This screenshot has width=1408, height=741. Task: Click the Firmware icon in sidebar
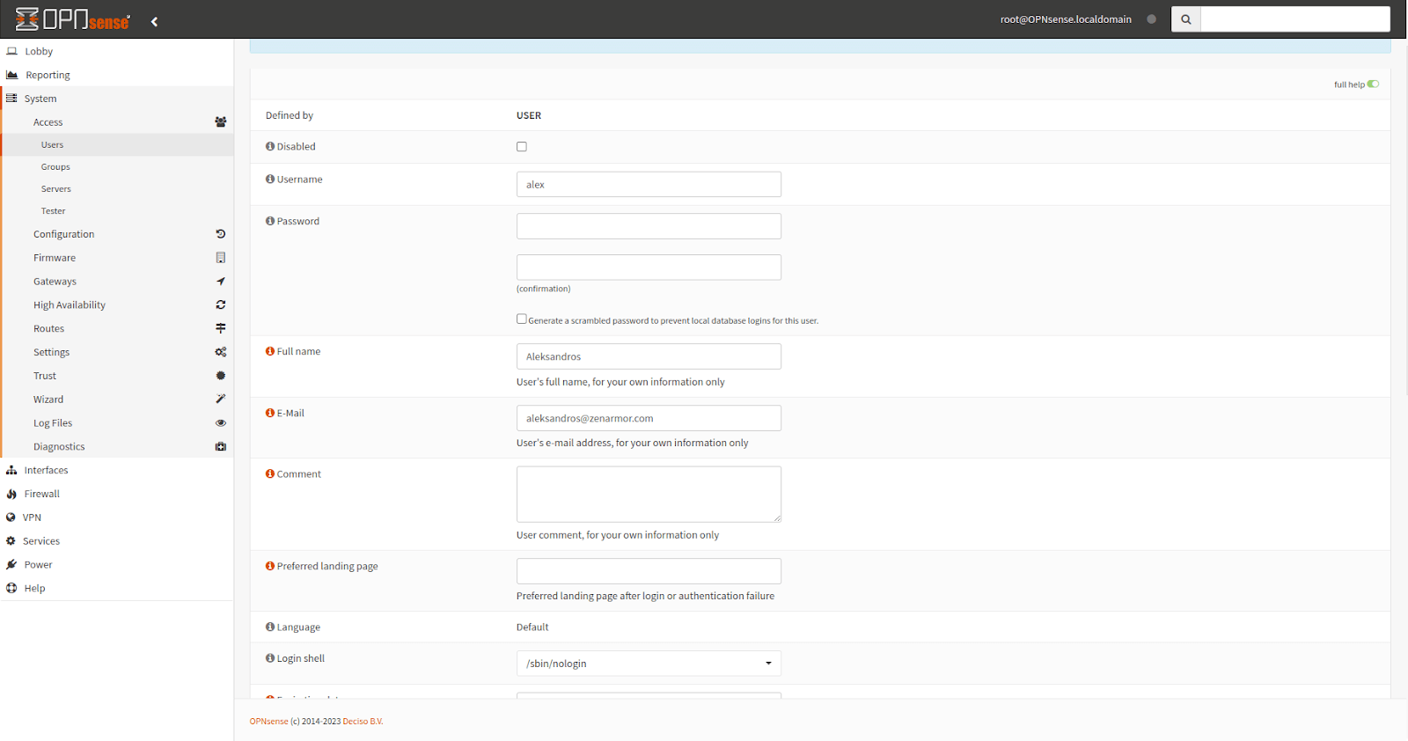point(220,258)
